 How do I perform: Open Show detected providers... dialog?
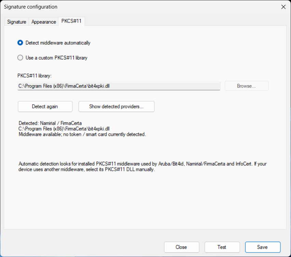tap(116, 107)
